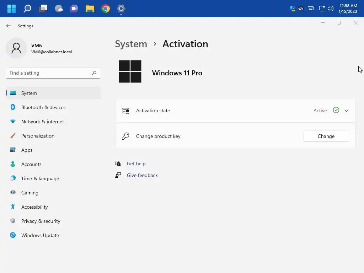Open Accessibility settings
The width and height of the screenshot is (364, 273).
pyautogui.click(x=53, y=207)
